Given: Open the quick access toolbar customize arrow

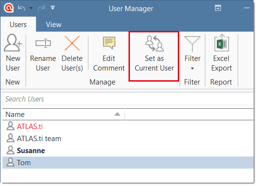Looking at the screenshot, I should point(53,8).
